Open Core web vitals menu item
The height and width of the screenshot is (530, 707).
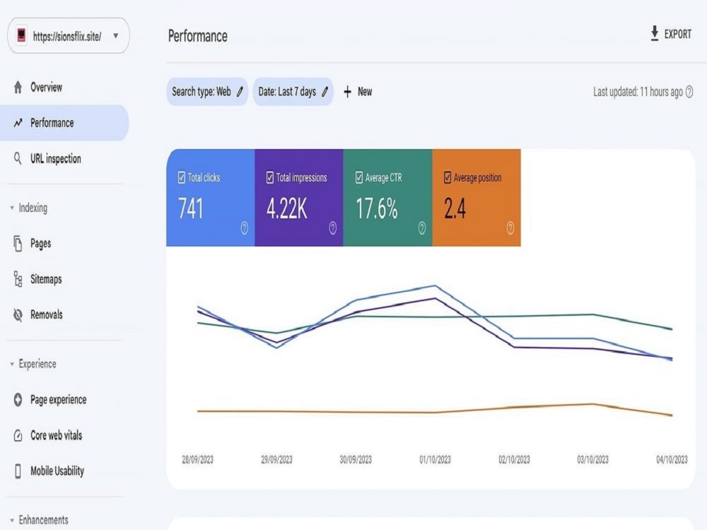64,435
